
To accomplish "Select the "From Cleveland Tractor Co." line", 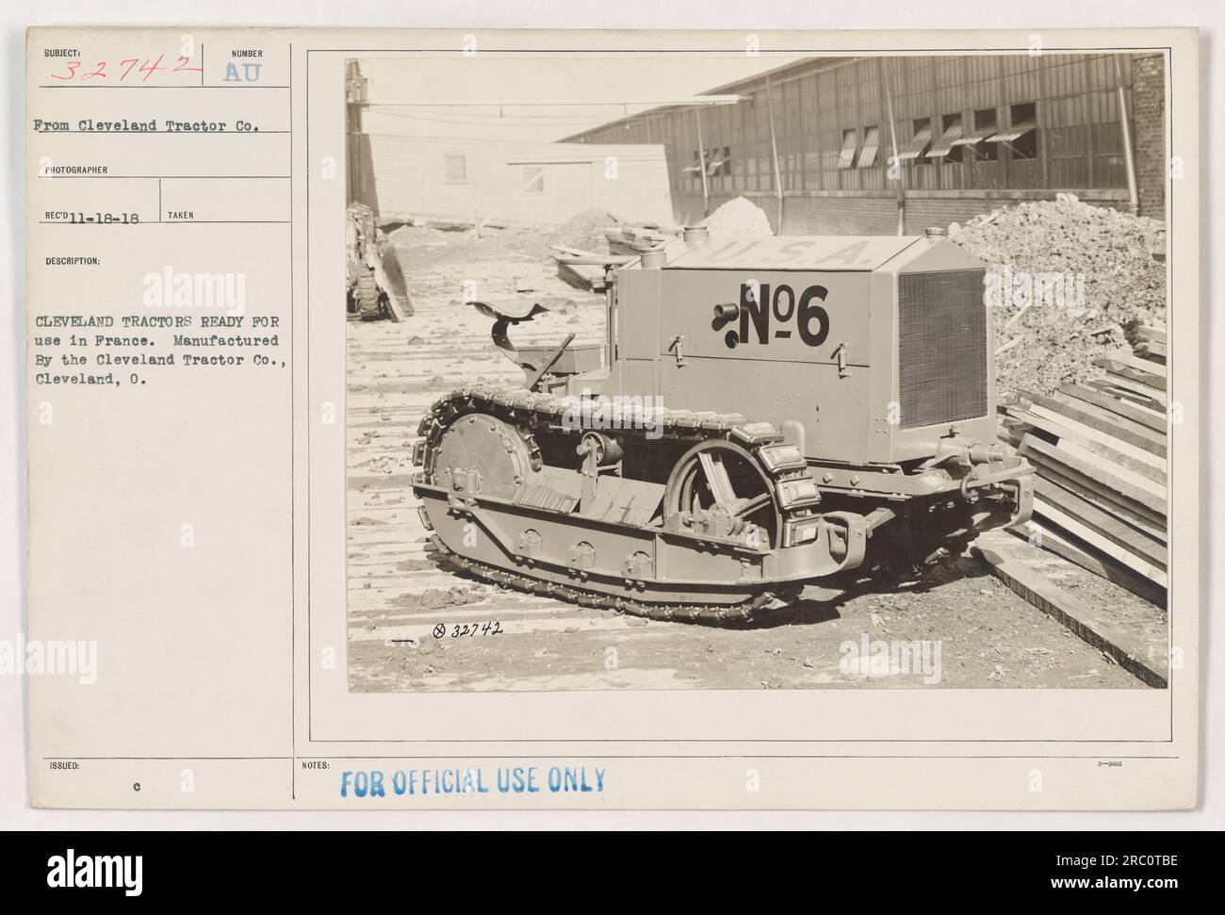I will tap(146, 123).
